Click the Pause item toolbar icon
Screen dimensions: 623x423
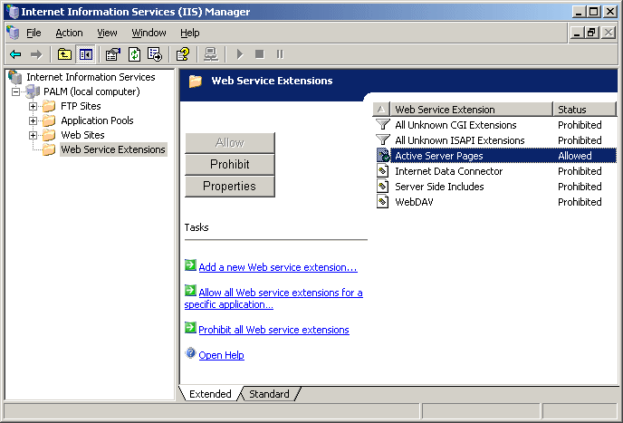click(280, 54)
